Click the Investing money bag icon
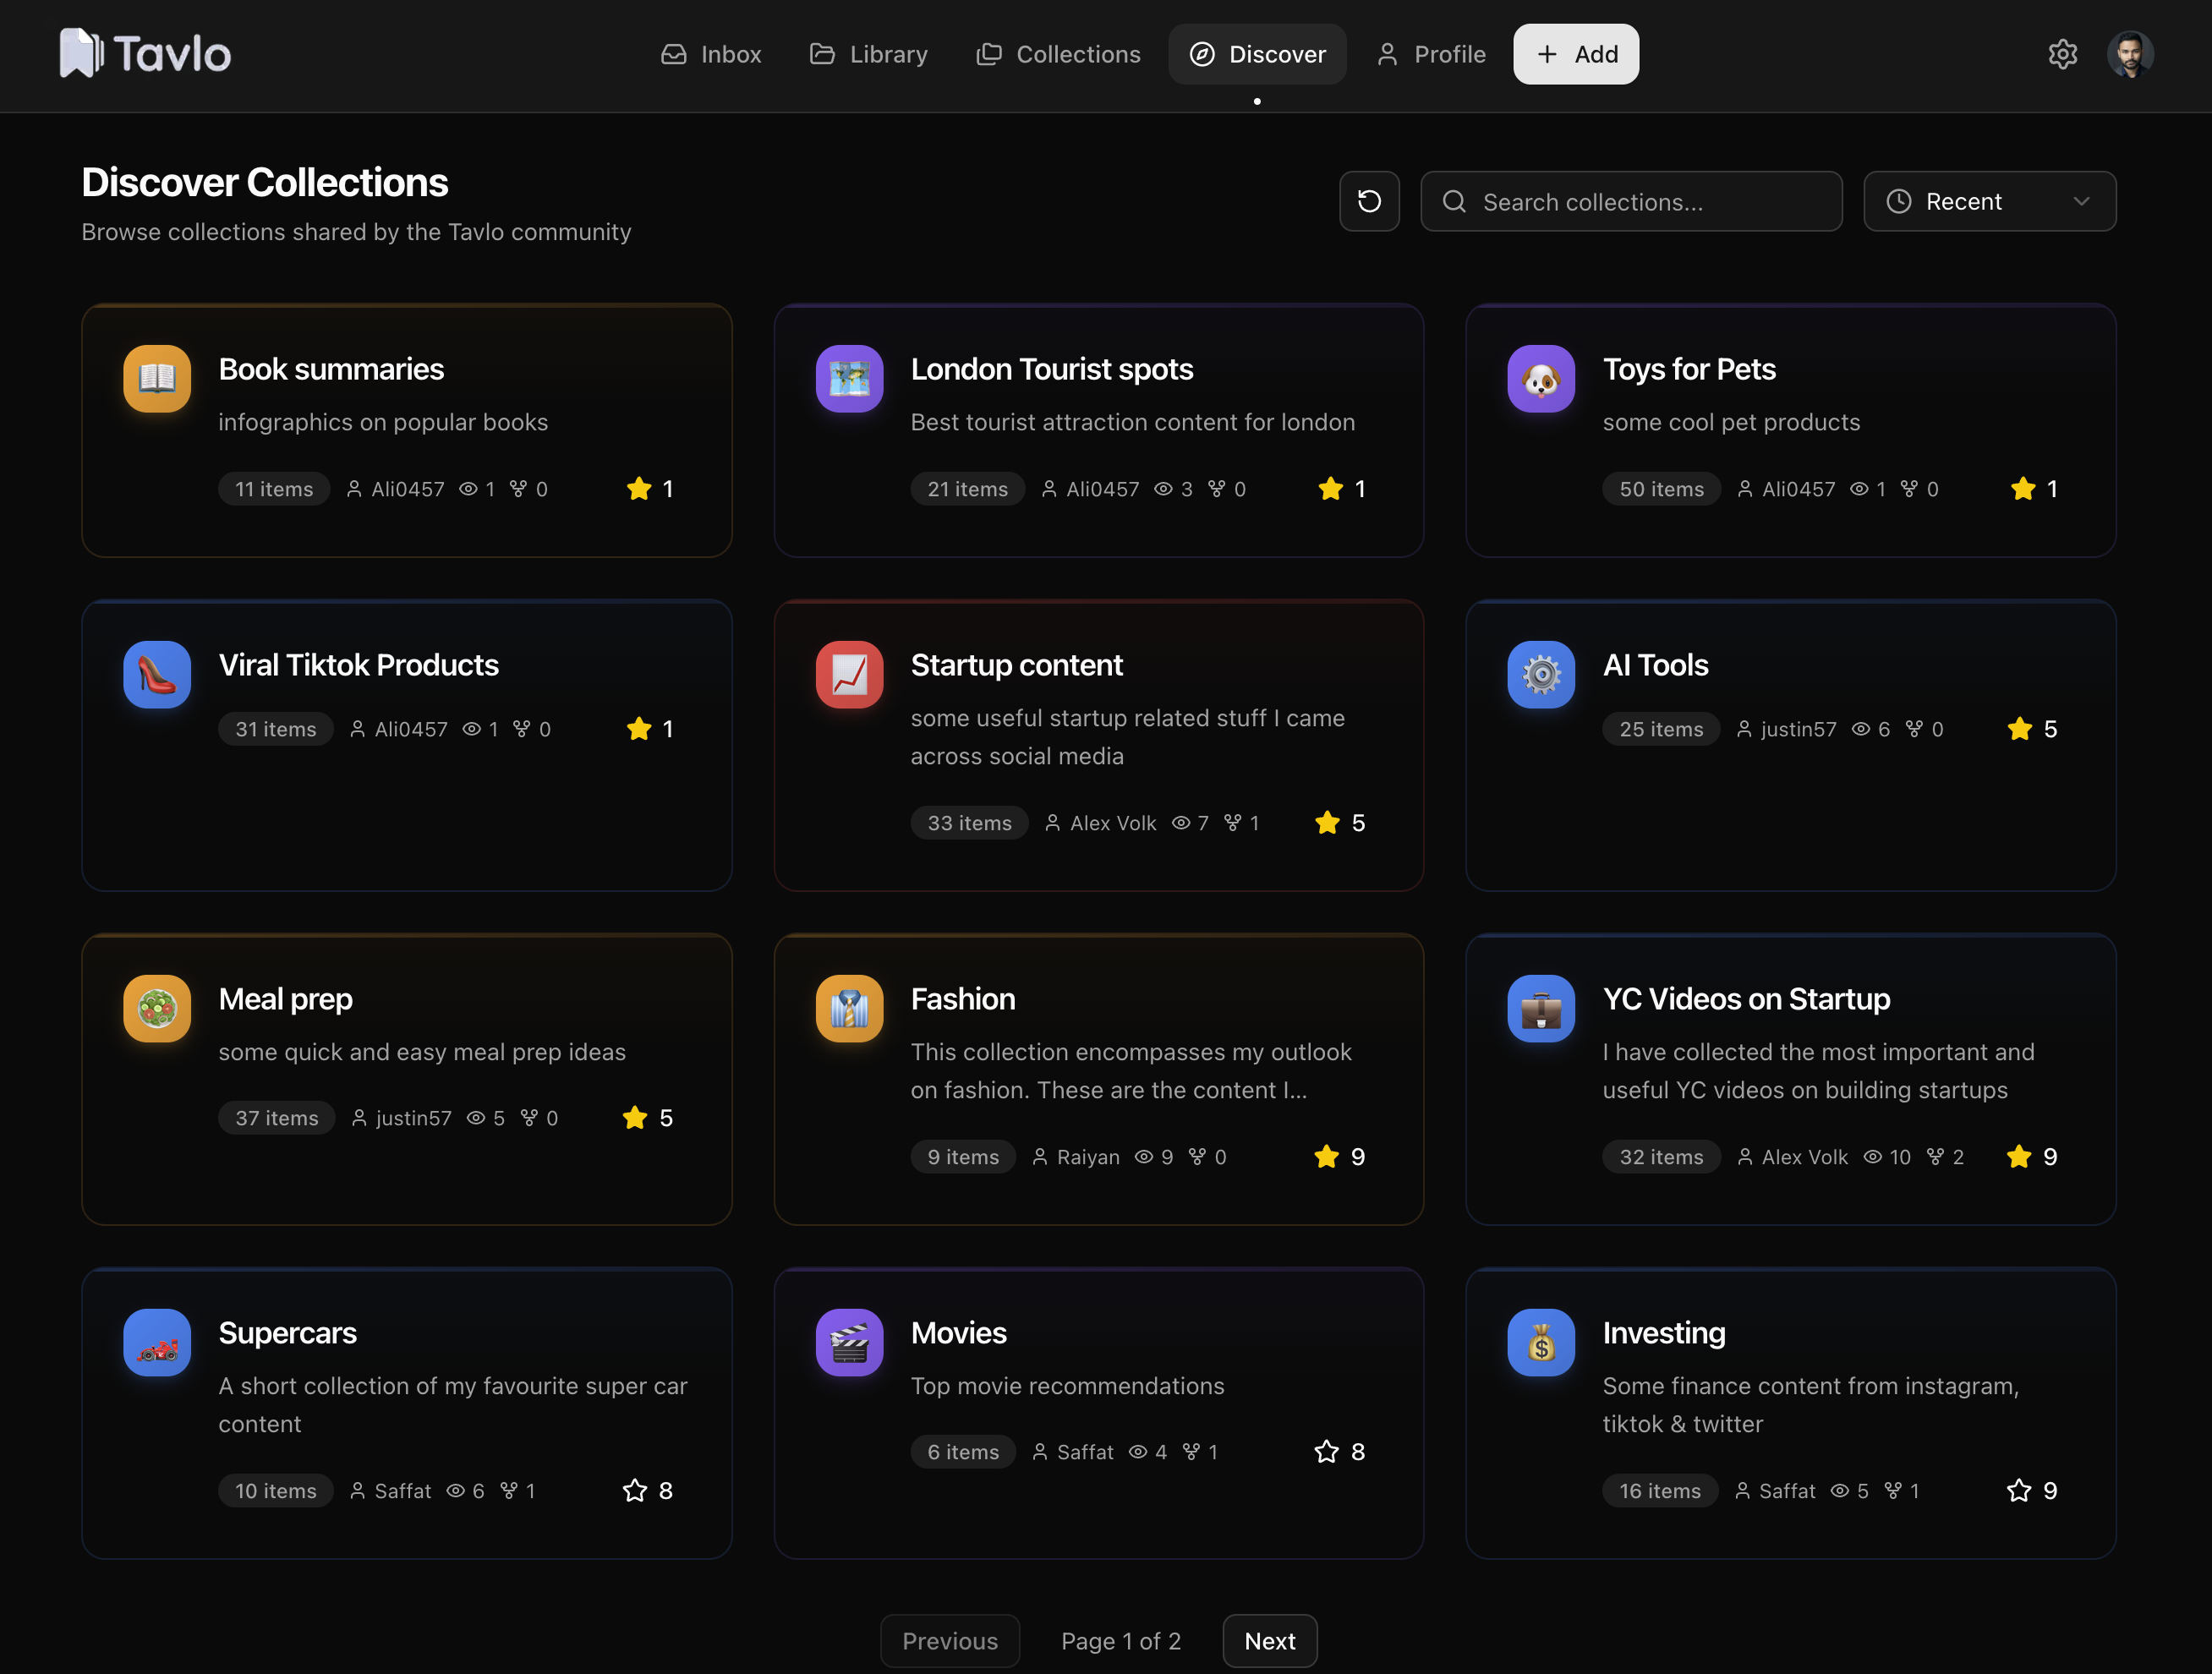This screenshot has width=2212, height=1674. (1540, 1343)
